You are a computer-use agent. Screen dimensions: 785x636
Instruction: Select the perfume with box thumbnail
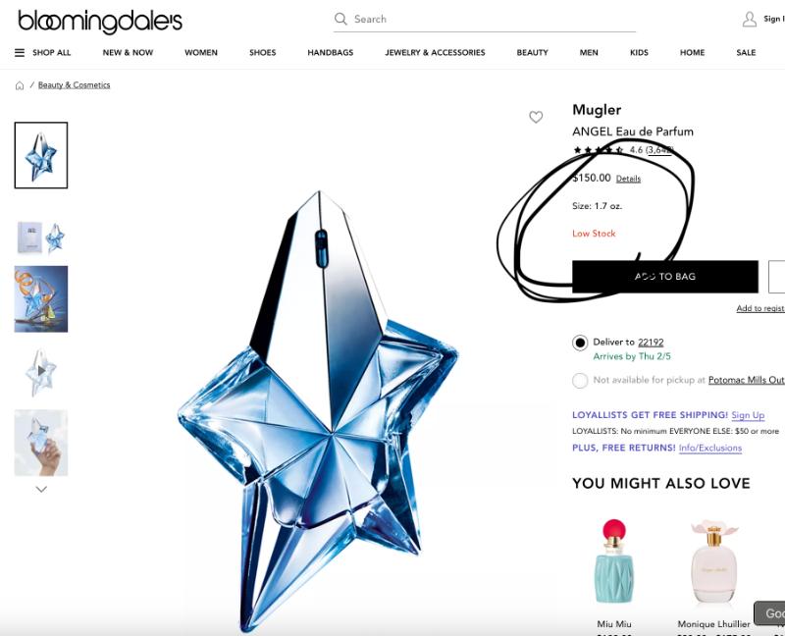(x=41, y=237)
